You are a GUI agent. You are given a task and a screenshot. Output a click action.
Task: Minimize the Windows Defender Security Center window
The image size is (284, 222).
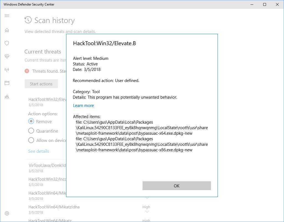(252, 4)
